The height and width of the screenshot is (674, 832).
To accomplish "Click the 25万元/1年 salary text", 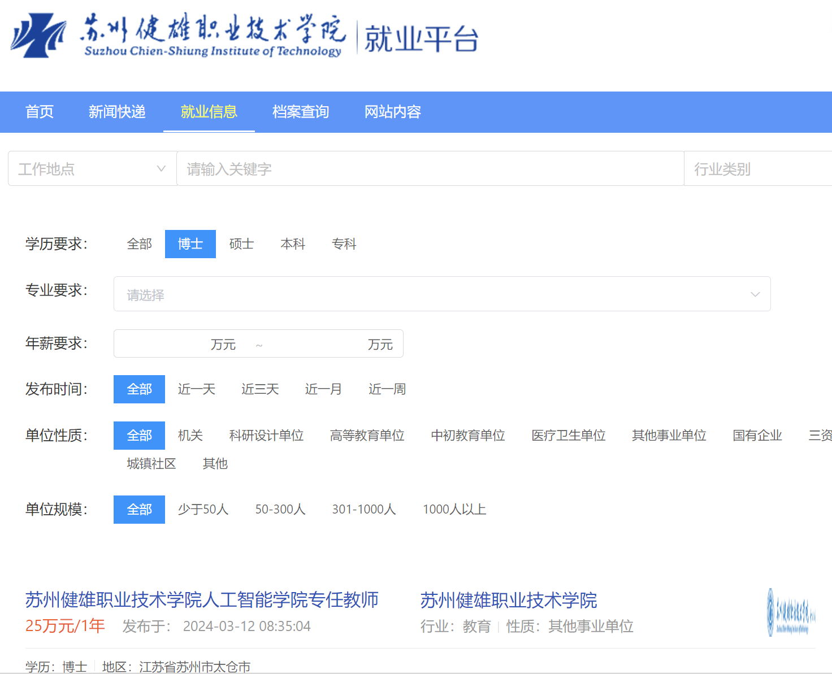I will [x=65, y=626].
